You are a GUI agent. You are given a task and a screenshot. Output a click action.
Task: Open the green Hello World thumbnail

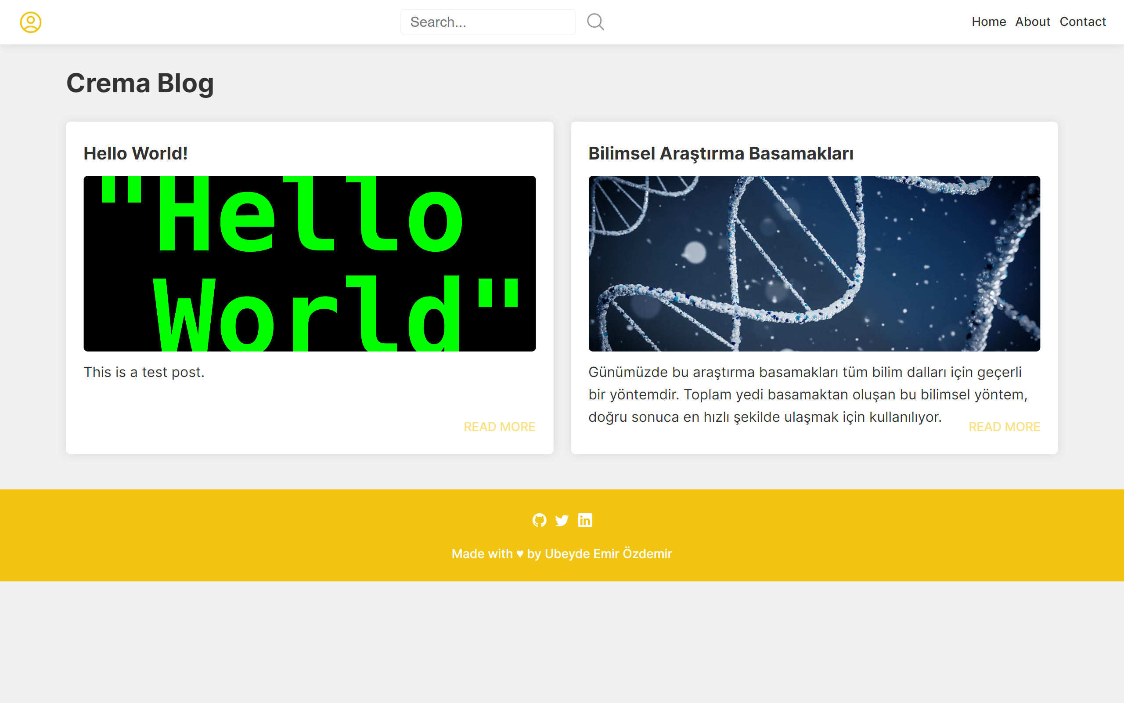click(x=310, y=263)
